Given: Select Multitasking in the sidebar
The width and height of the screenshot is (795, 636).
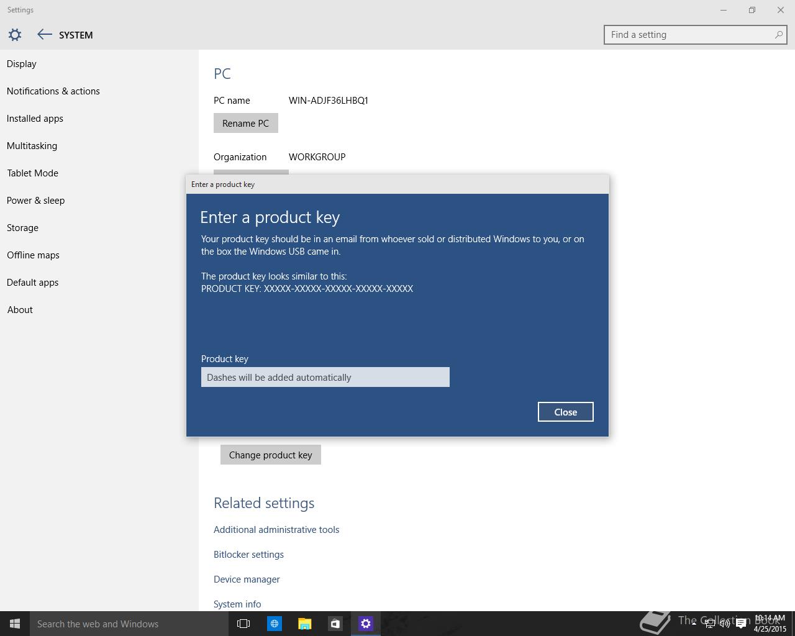Looking at the screenshot, I should [99, 146].
